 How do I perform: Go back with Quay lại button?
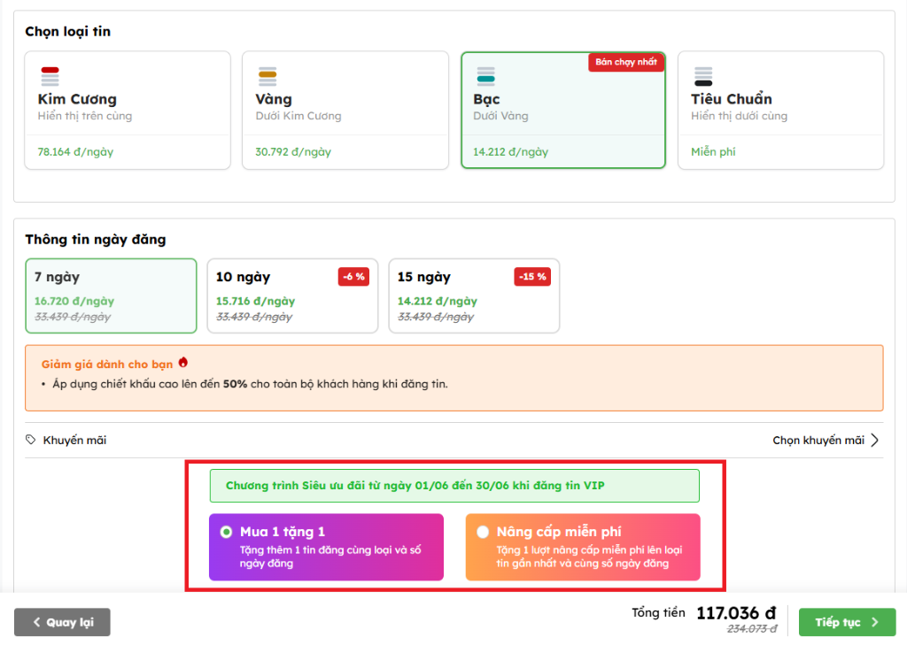[x=62, y=622]
